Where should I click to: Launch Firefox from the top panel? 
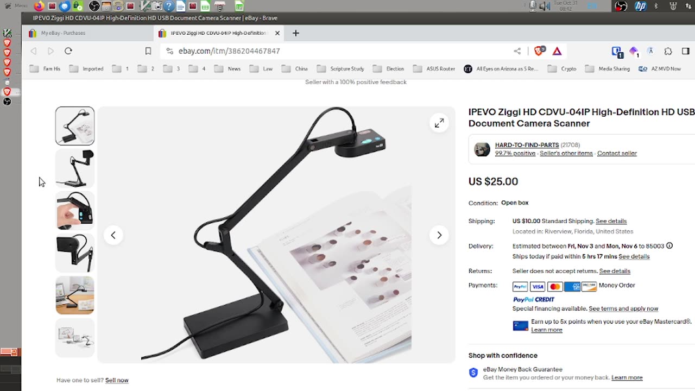tap(39, 7)
